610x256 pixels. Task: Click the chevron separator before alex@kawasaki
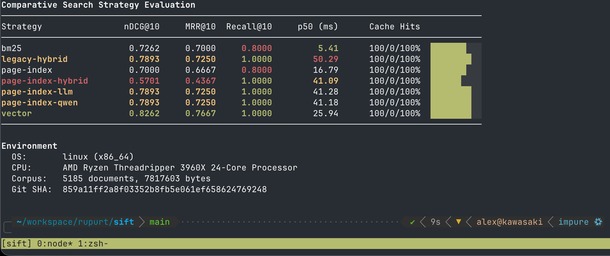click(469, 222)
